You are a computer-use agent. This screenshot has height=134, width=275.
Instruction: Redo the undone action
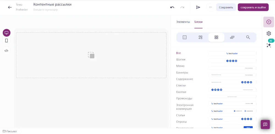tap(182, 7)
